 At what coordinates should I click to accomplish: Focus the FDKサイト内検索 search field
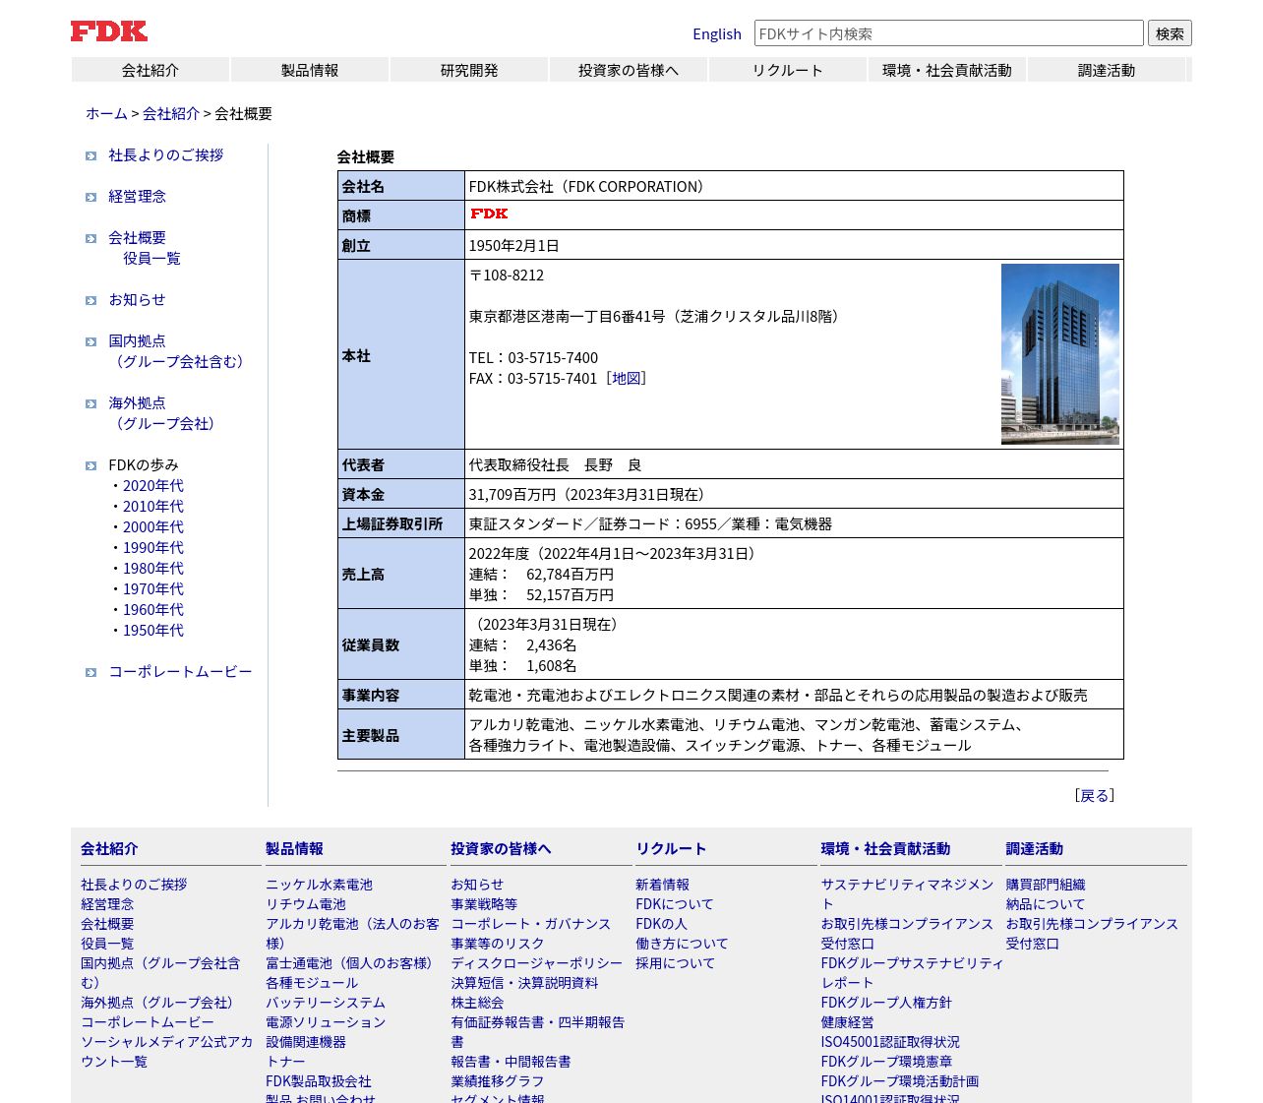[949, 33]
